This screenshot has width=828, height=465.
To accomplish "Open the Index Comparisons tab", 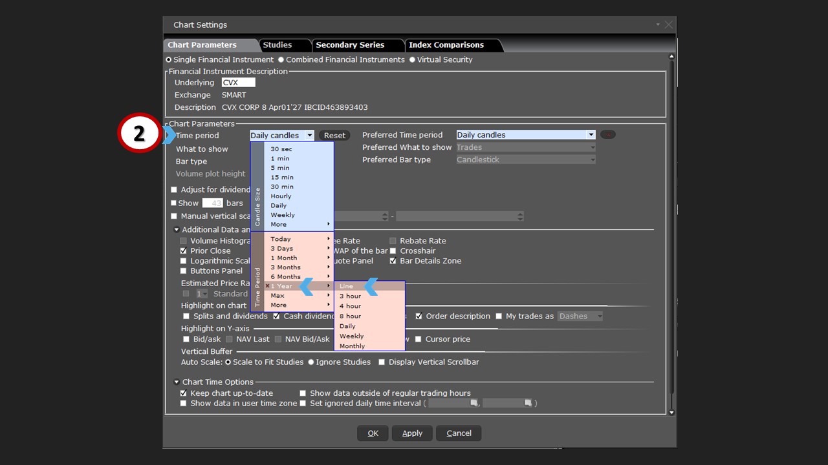I will (446, 45).
